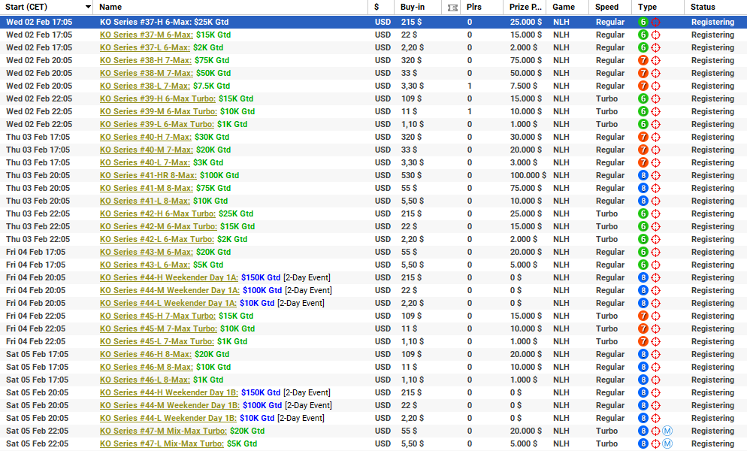Click the $30K Gtd text for #40-H
The width and height of the screenshot is (747, 451).
(212, 137)
